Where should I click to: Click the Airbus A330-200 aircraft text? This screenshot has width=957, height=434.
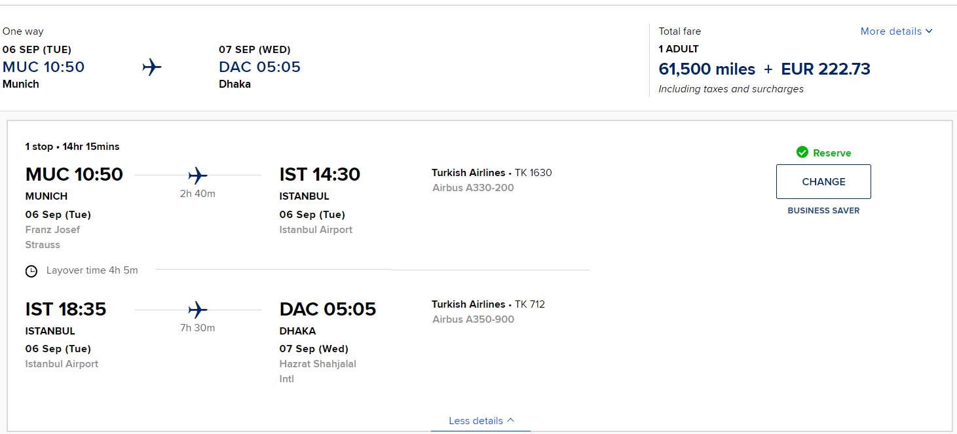(x=473, y=188)
